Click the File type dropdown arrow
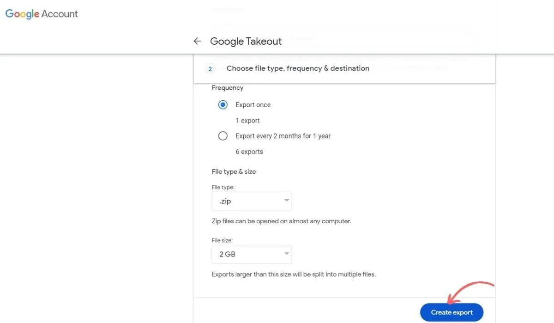This screenshot has width=554, height=323. pyautogui.click(x=286, y=201)
